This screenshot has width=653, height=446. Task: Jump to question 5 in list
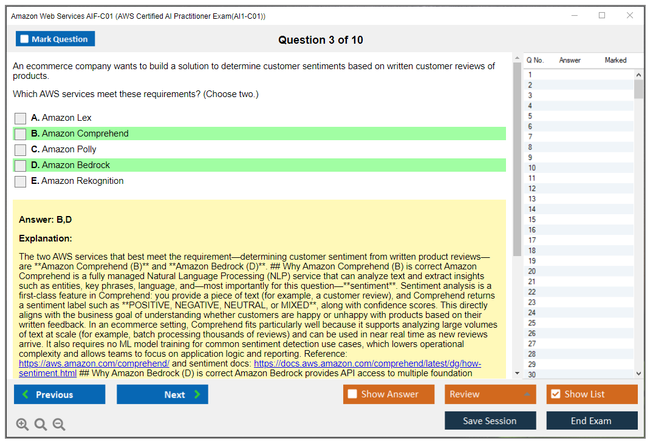(x=530, y=116)
